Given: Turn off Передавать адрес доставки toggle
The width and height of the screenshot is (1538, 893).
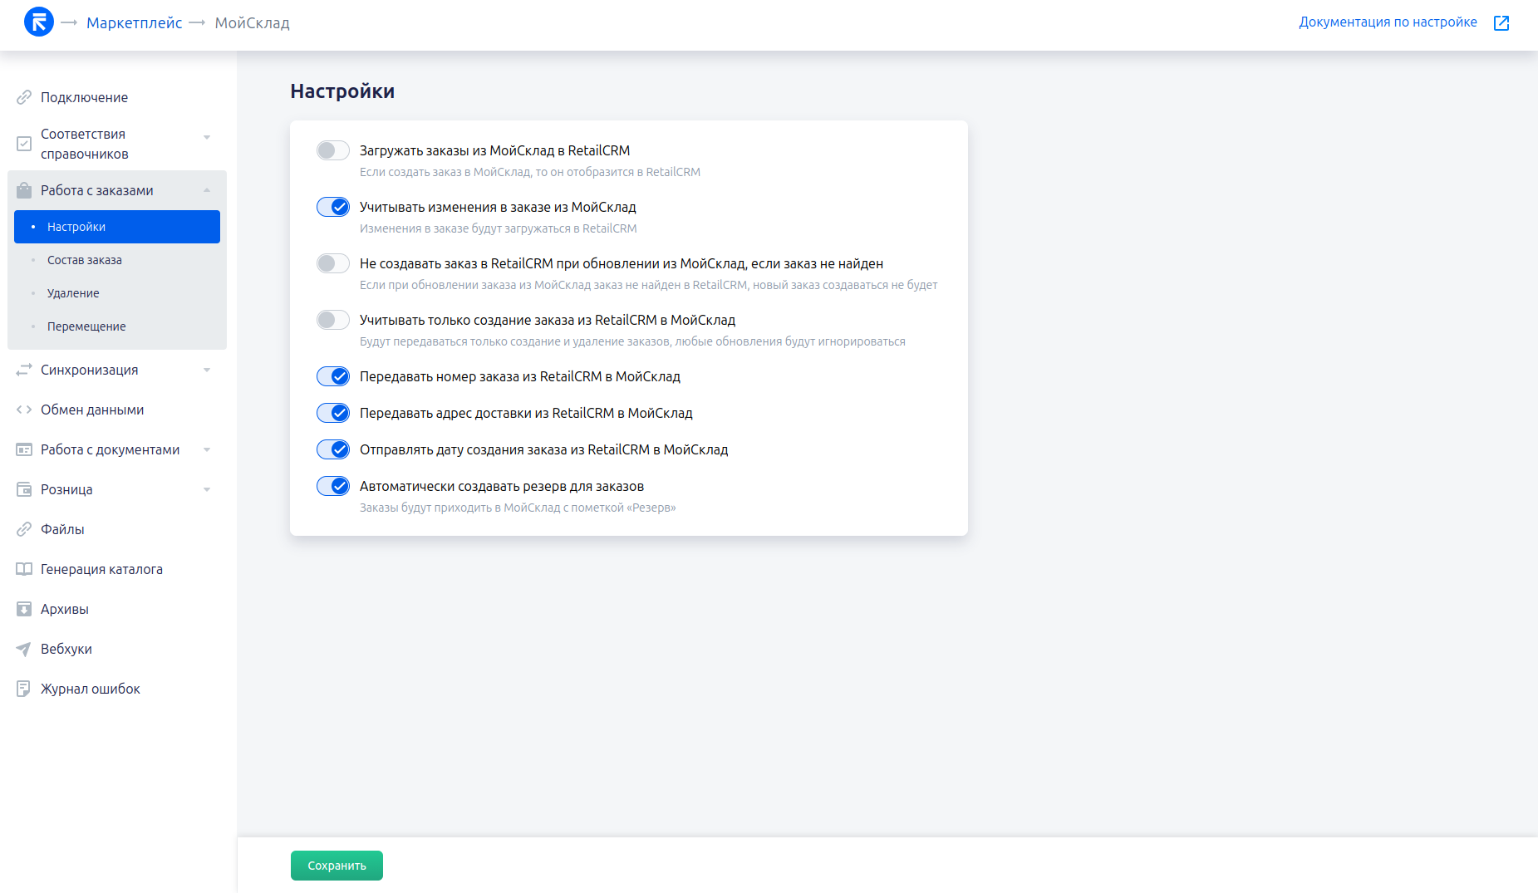Looking at the screenshot, I should (333, 413).
